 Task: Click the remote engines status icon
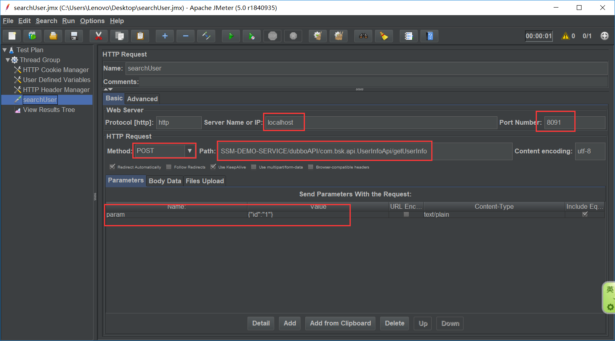(605, 36)
